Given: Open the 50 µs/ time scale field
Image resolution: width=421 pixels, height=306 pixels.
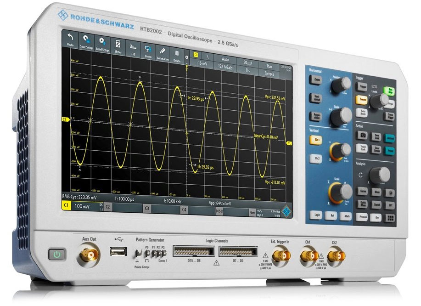Looking at the screenshot, I should 247,62.
